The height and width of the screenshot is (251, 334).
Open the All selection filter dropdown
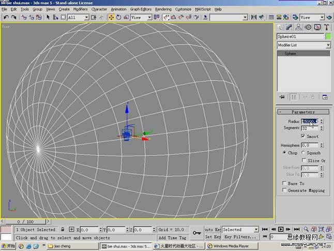point(78,18)
